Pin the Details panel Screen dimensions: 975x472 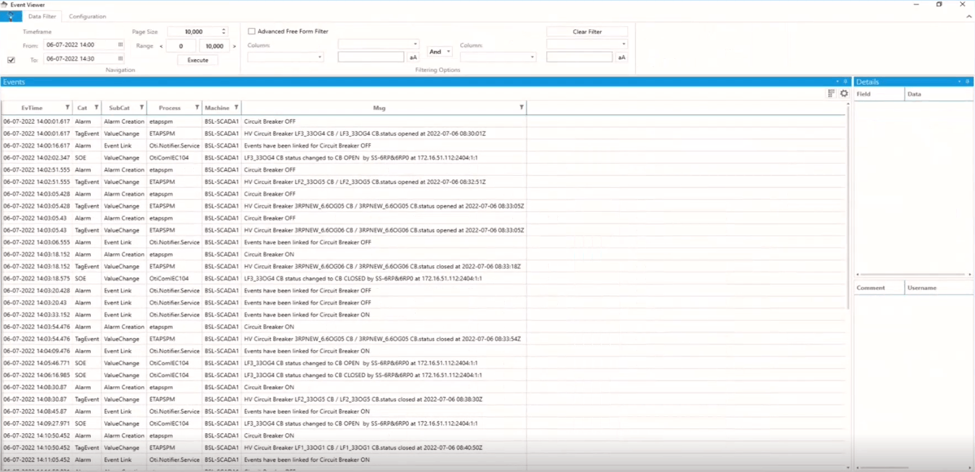click(968, 81)
